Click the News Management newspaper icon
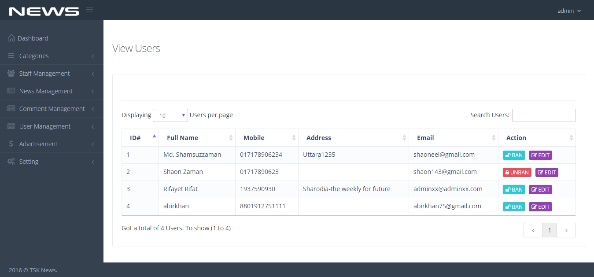 click(x=11, y=91)
